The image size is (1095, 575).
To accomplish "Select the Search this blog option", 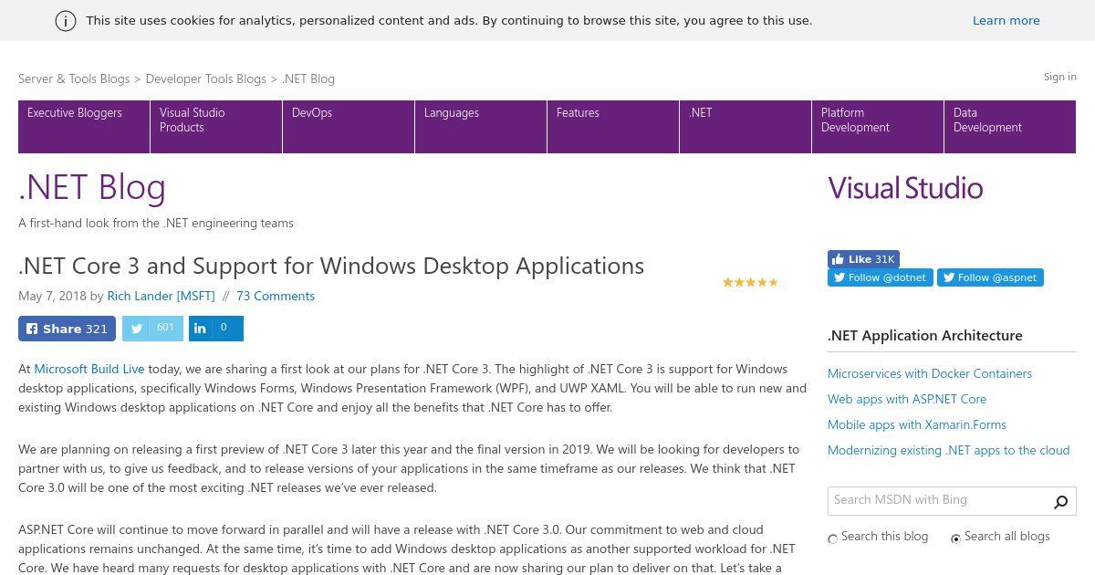I will pyautogui.click(x=833, y=539).
